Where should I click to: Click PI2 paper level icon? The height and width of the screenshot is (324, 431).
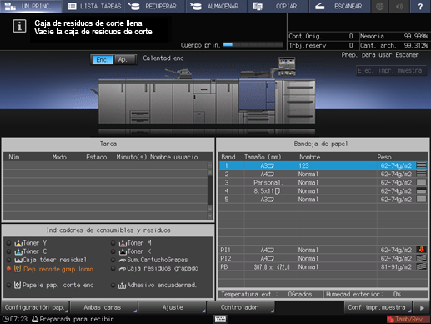421,258
